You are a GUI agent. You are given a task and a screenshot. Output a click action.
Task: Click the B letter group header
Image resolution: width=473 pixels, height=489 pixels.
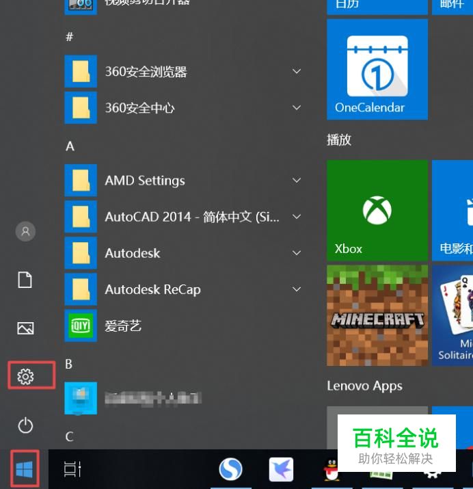[69, 364]
